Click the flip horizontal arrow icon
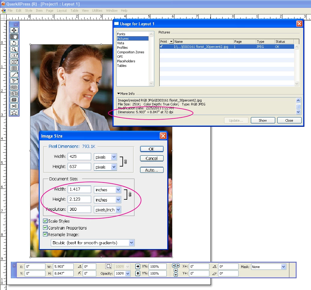 (x=138, y=267)
